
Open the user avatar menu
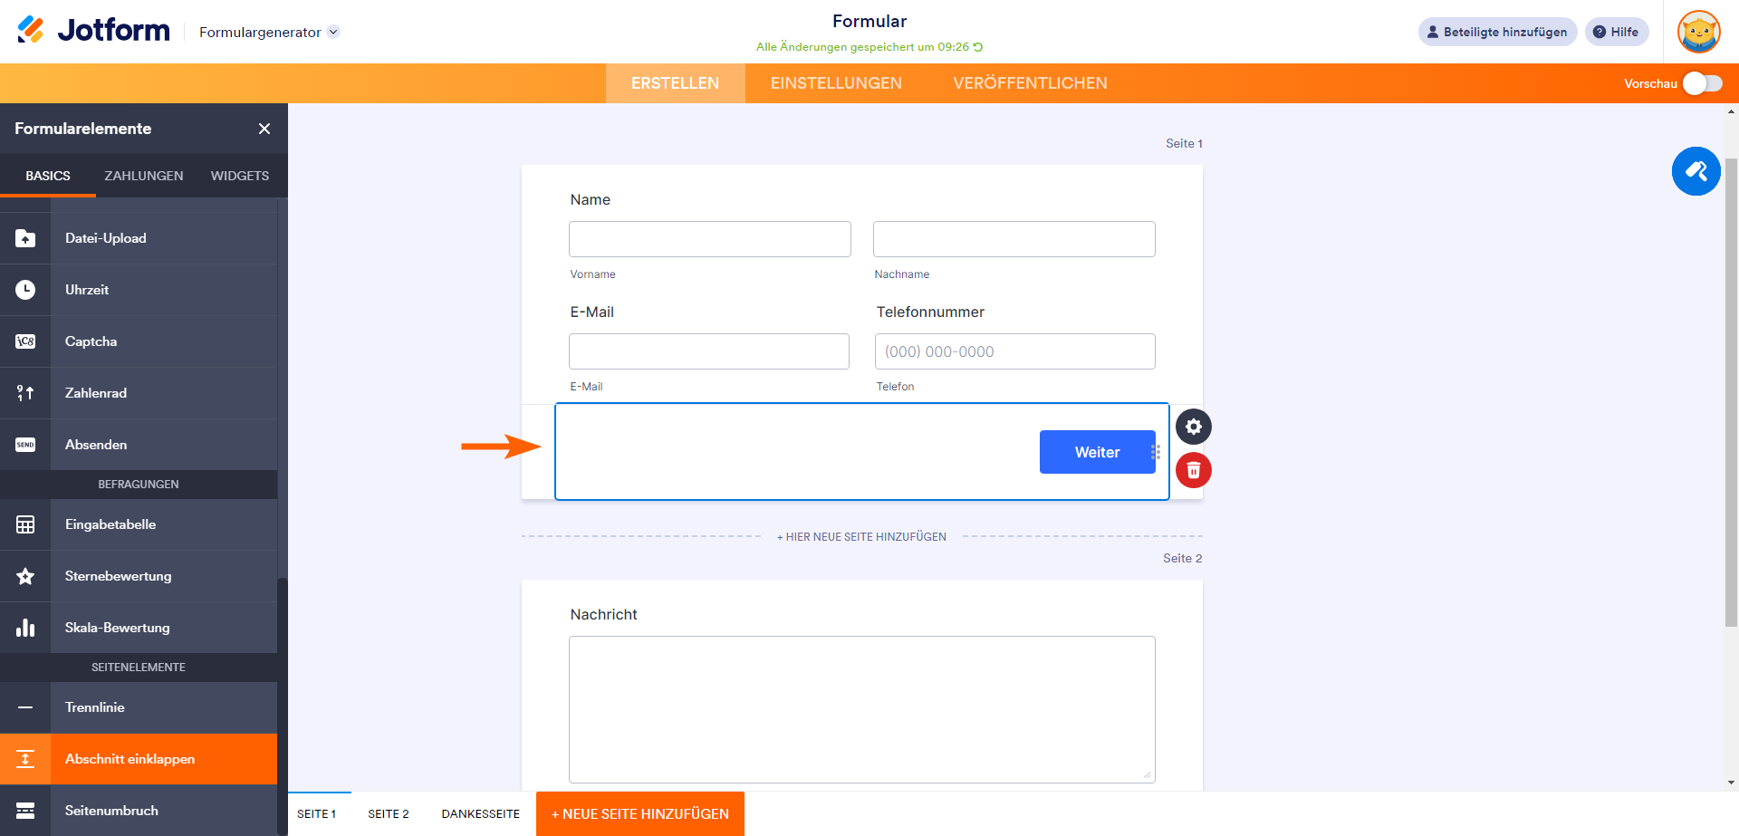[1698, 33]
